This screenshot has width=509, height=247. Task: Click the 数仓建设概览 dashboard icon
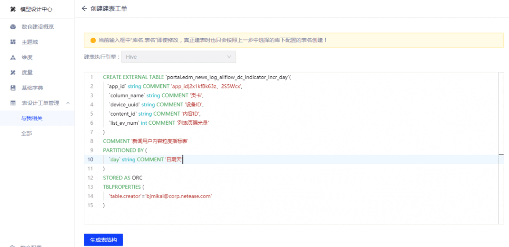coord(13,26)
